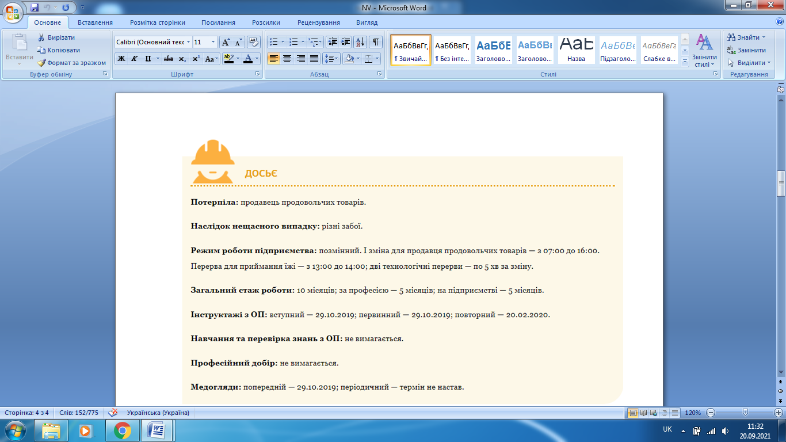Toggle bold (Ж) formatting
Viewport: 786px width, 442px height.
(121, 59)
